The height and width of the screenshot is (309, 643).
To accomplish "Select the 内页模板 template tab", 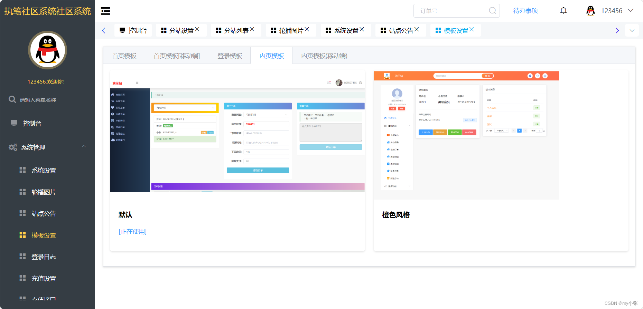I will point(271,56).
